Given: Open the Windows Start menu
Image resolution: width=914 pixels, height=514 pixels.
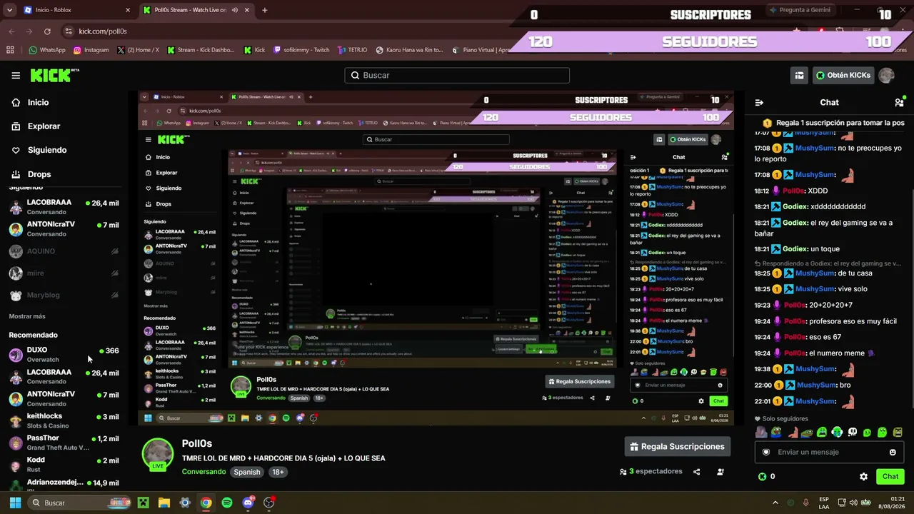Looking at the screenshot, I should [x=16, y=503].
